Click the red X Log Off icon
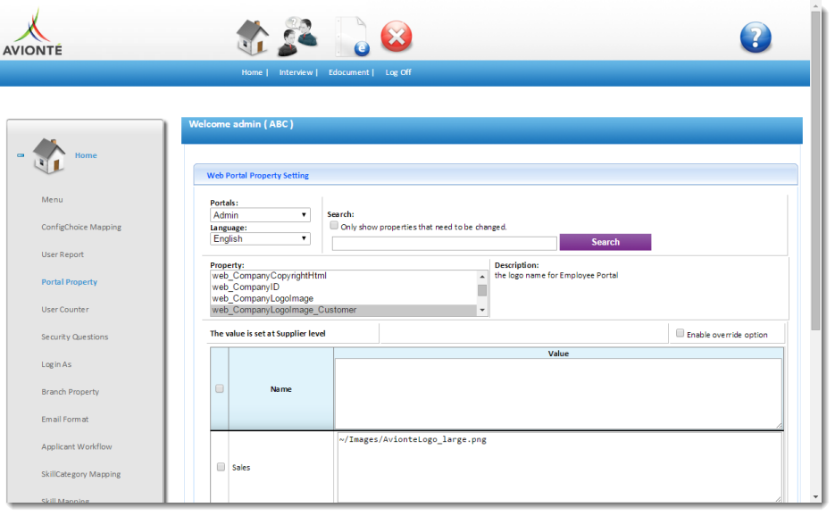This screenshot has height=516, width=835. coord(397,37)
